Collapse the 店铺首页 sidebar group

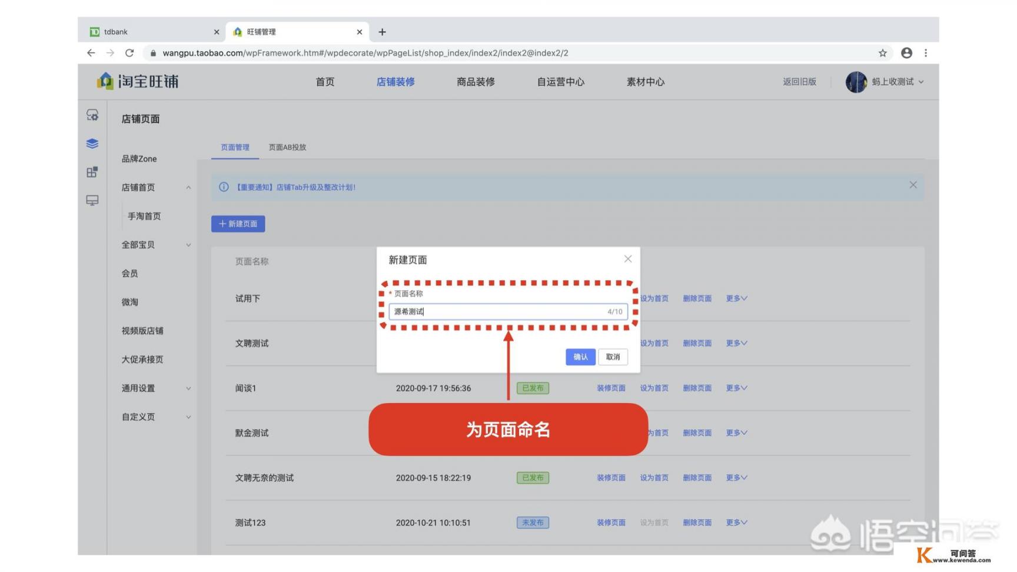click(188, 188)
